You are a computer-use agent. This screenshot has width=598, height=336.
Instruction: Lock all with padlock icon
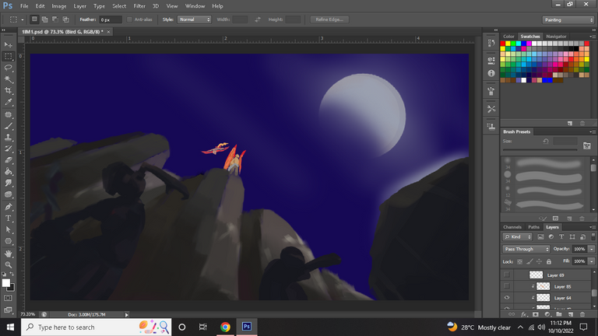(x=549, y=261)
